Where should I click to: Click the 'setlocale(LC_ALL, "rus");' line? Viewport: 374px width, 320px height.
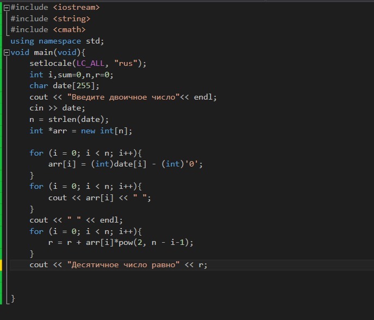tap(88, 63)
